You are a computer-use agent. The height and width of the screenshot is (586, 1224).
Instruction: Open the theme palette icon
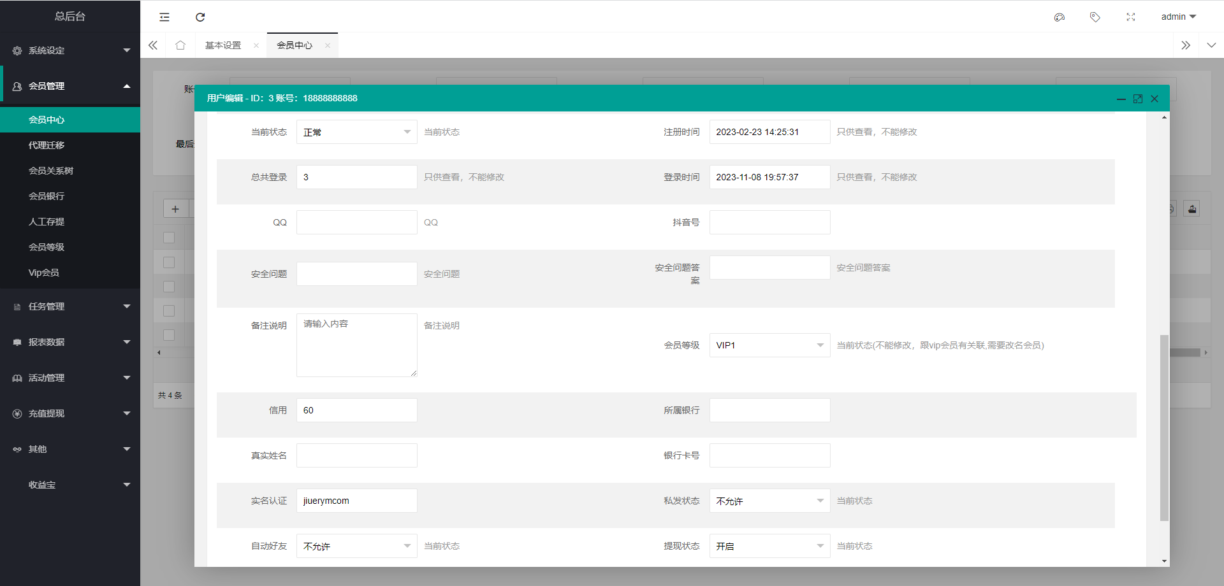[1060, 17]
